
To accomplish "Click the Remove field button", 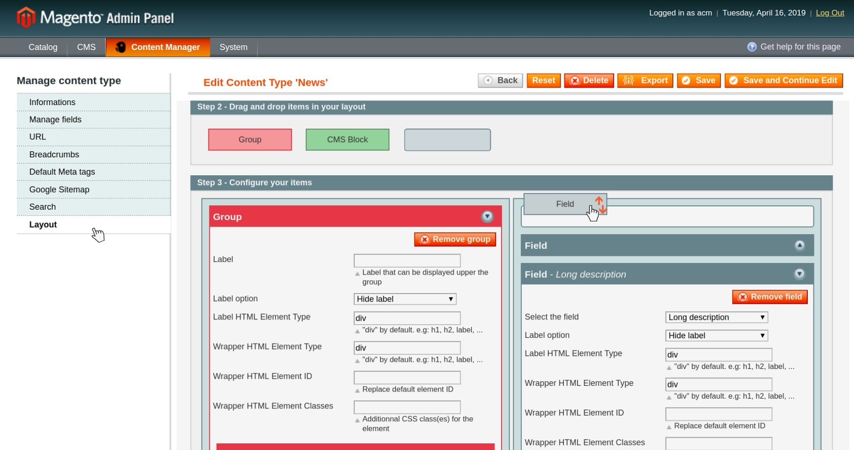I will tap(770, 297).
